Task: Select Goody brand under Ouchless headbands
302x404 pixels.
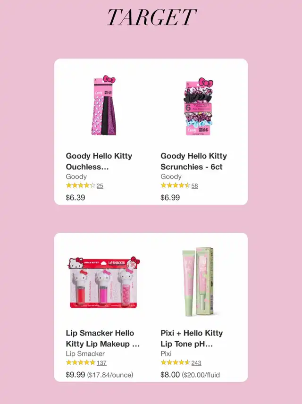Action: coord(76,177)
